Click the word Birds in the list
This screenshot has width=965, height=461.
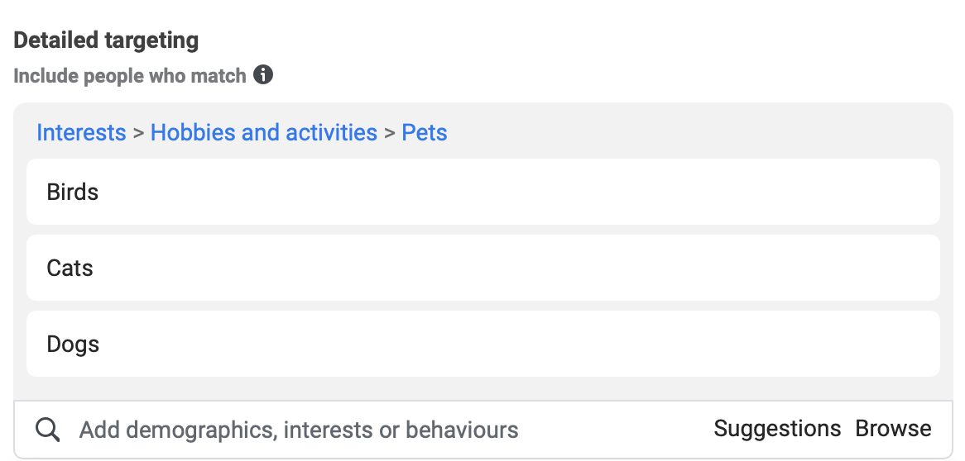73,192
